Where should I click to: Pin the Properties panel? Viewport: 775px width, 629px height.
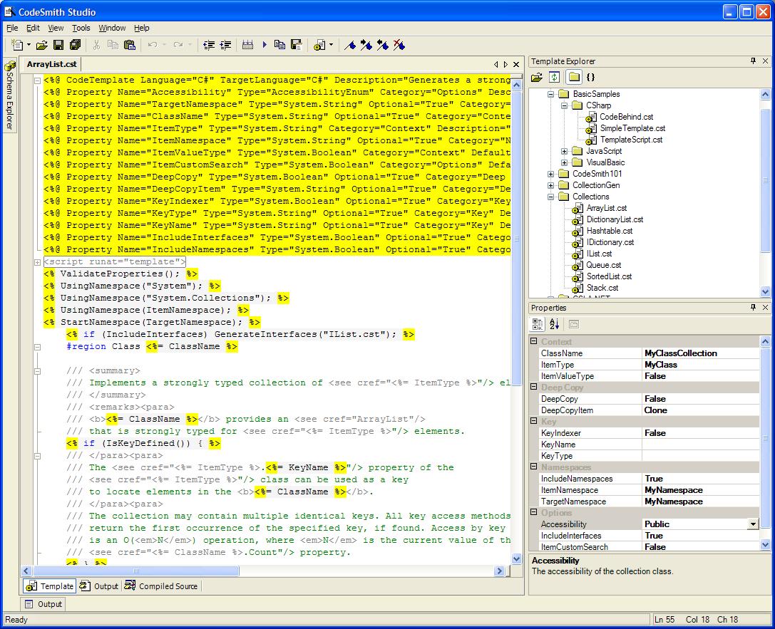pos(753,307)
